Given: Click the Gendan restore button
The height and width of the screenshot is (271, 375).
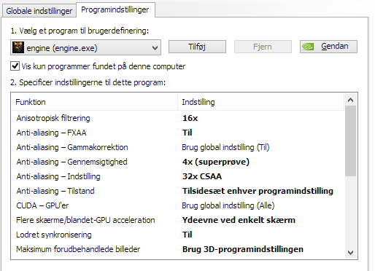Looking at the screenshot, I should [x=328, y=47].
